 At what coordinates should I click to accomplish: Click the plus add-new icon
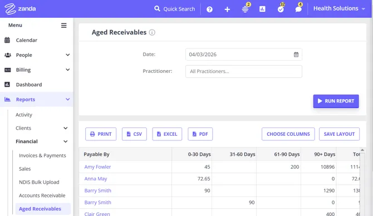227,9
